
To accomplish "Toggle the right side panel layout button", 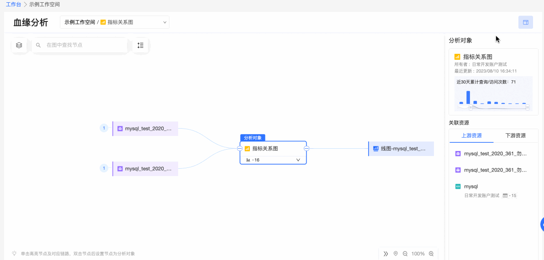I will point(525,22).
